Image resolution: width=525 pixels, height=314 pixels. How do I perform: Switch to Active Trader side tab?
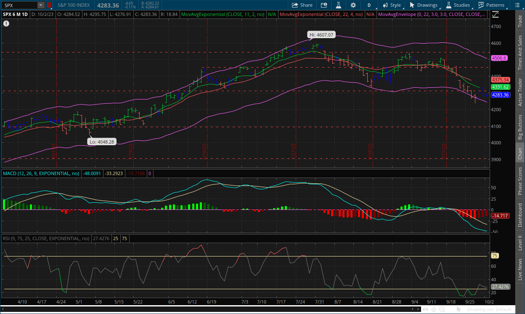[520, 91]
